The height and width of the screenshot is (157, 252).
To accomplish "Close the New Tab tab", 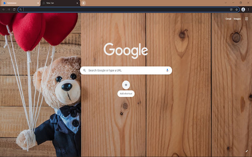I will (x=77, y=3).
